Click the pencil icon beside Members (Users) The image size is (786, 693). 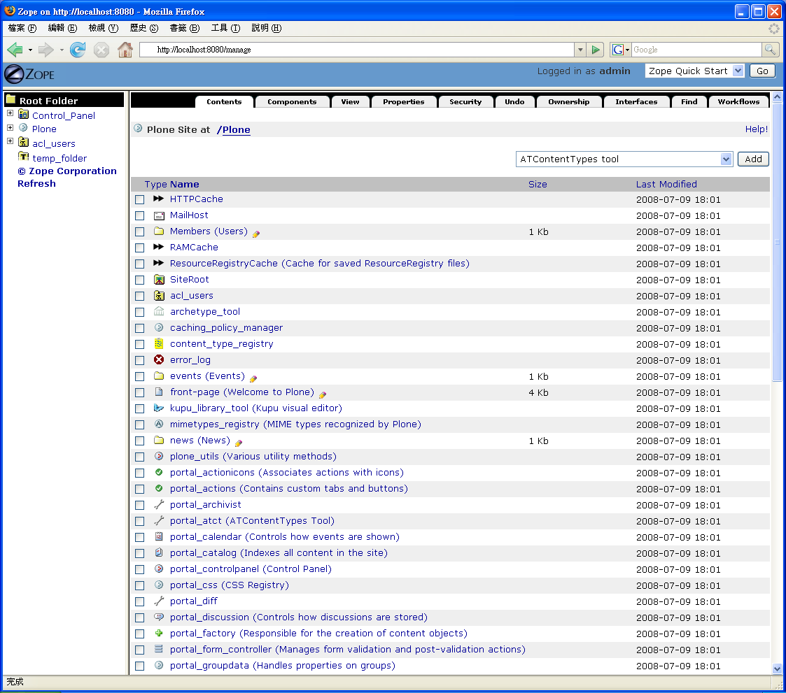point(256,234)
